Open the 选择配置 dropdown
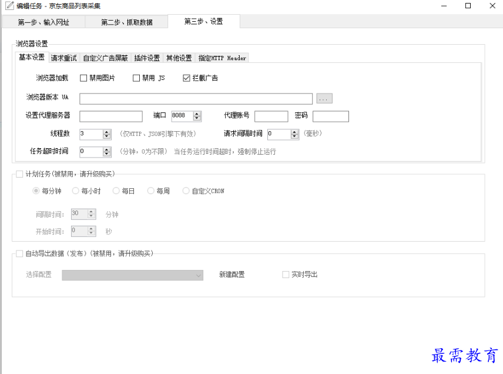The image size is (503, 374). (132, 275)
